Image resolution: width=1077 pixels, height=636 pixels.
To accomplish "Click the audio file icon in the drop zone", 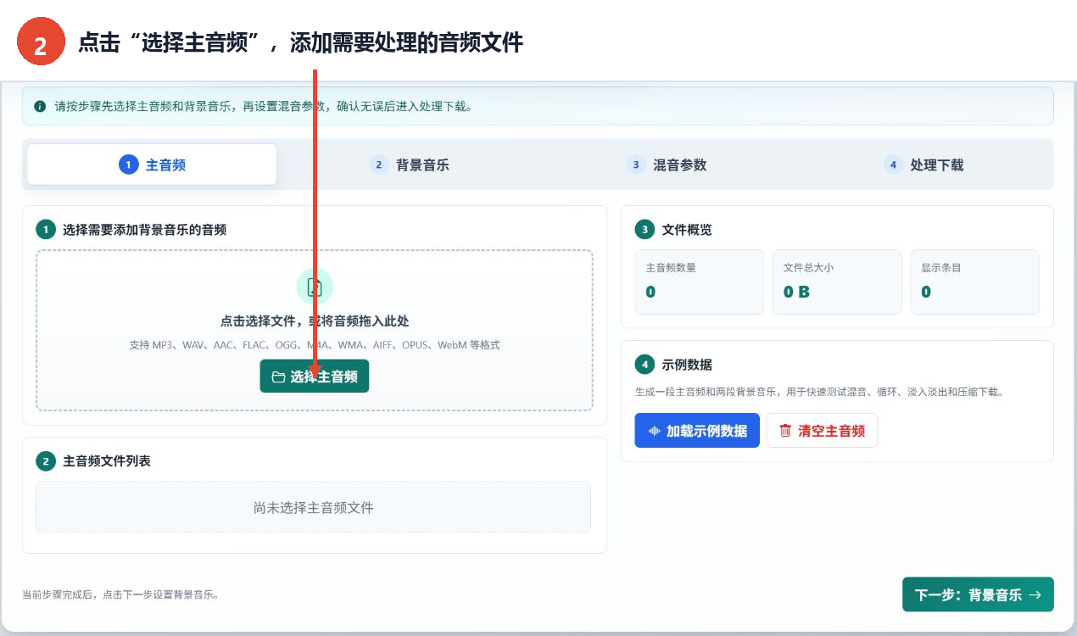I will [315, 287].
